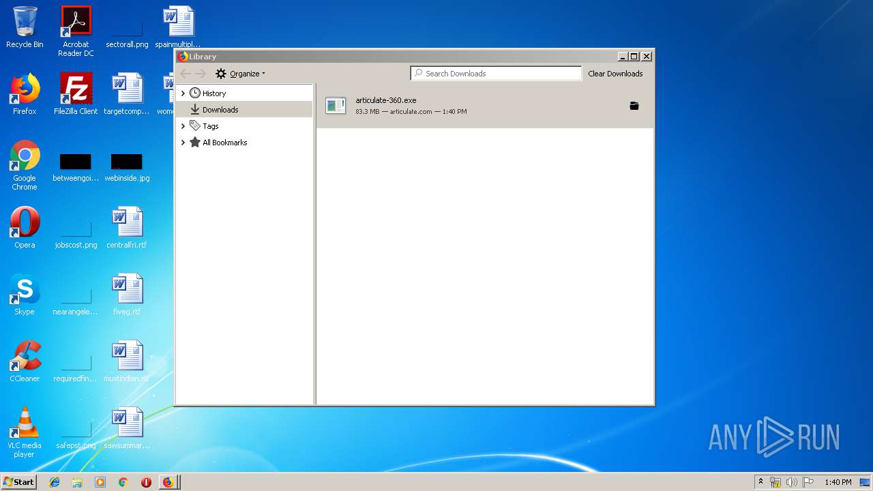The height and width of the screenshot is (491, 873).
Task: Launch Internet Explorer from taskbar
Action: (55, 482)
